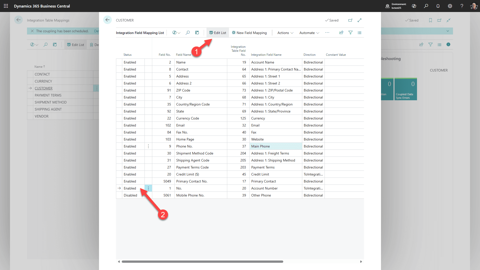Open the Automate dropdown
The height and width of the screenshot is (270, 480).
pyautogui.click(x=309, y=33)
